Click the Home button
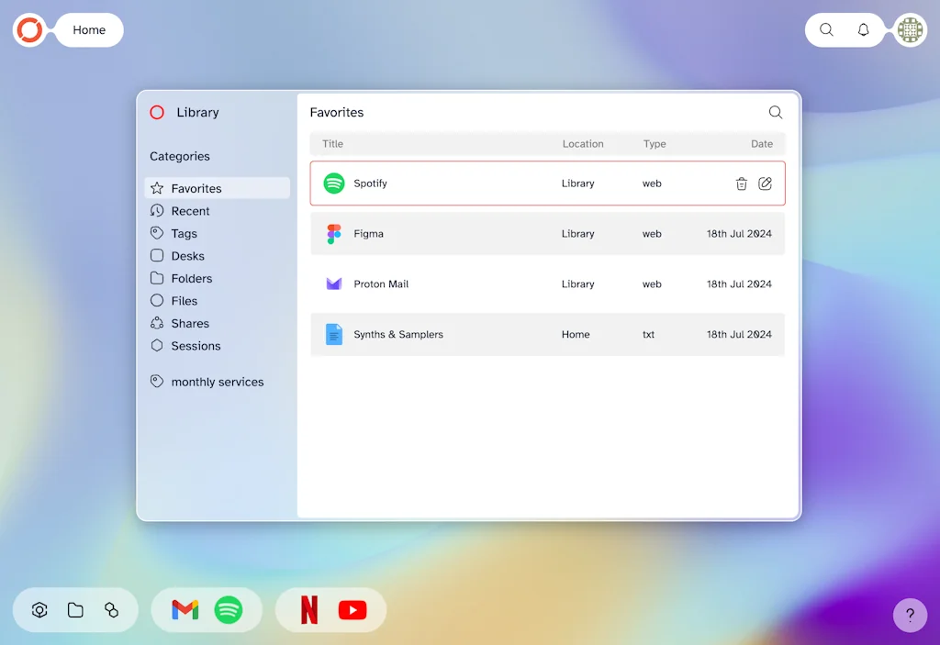 pyautogui.click(x=88, y=29)
